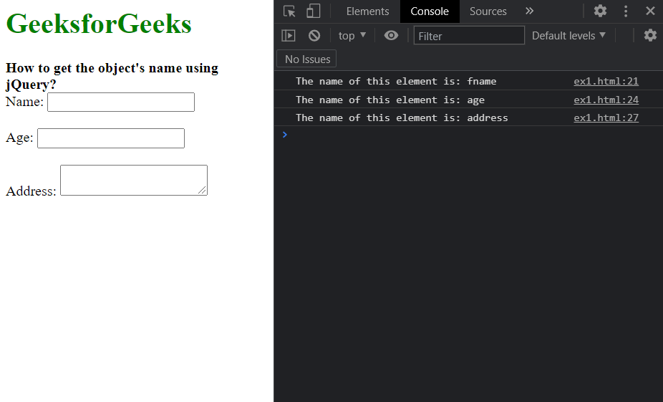Toggle the live expression eye icon
Viewport: 663px width, 402px height.
[x=391, y=36]
